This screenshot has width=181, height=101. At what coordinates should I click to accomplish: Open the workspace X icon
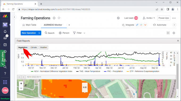tap(5, 24)
